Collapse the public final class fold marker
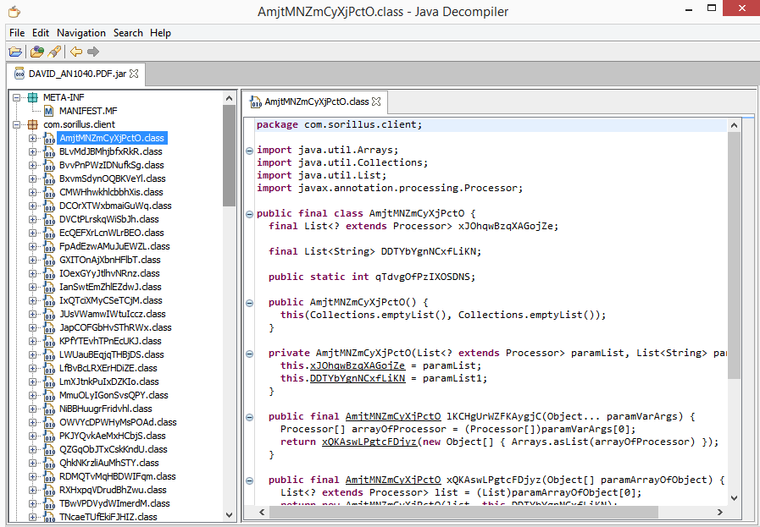 pyautogui.click(x=249, y=214)
